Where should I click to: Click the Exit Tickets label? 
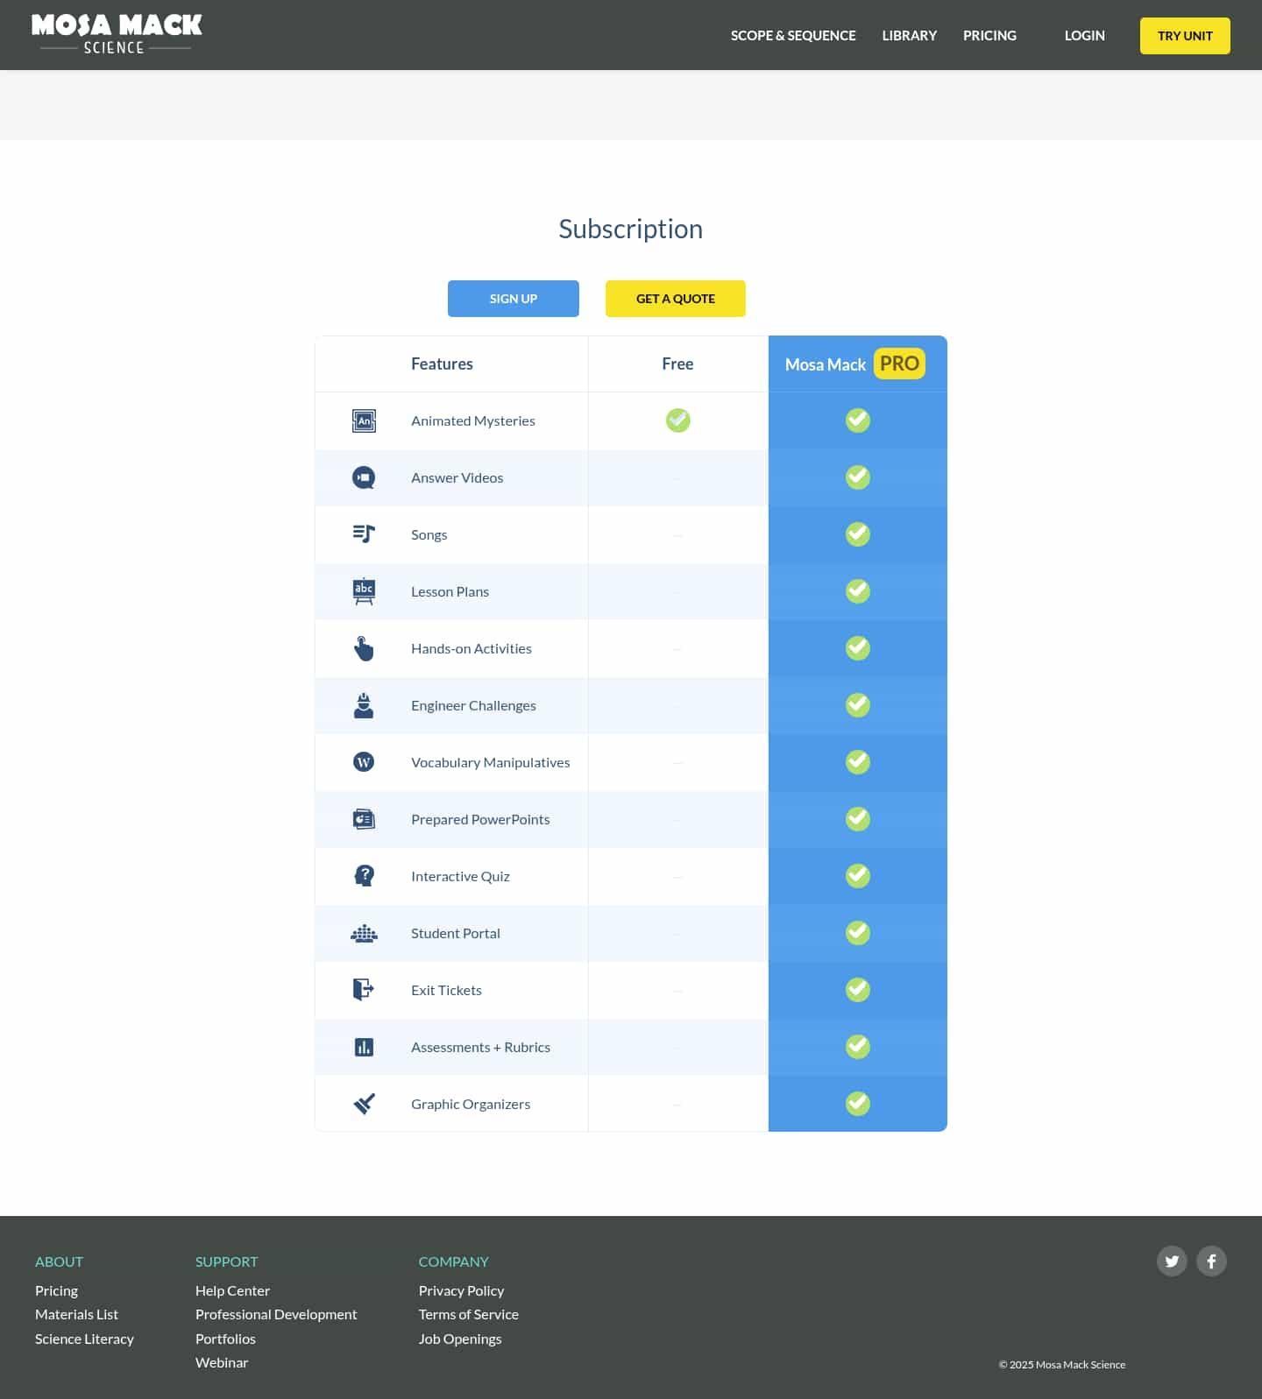pyautogui.click(x=446, y=990)
